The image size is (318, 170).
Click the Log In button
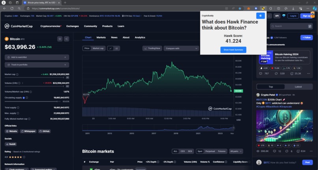click(x=293, y=16)
